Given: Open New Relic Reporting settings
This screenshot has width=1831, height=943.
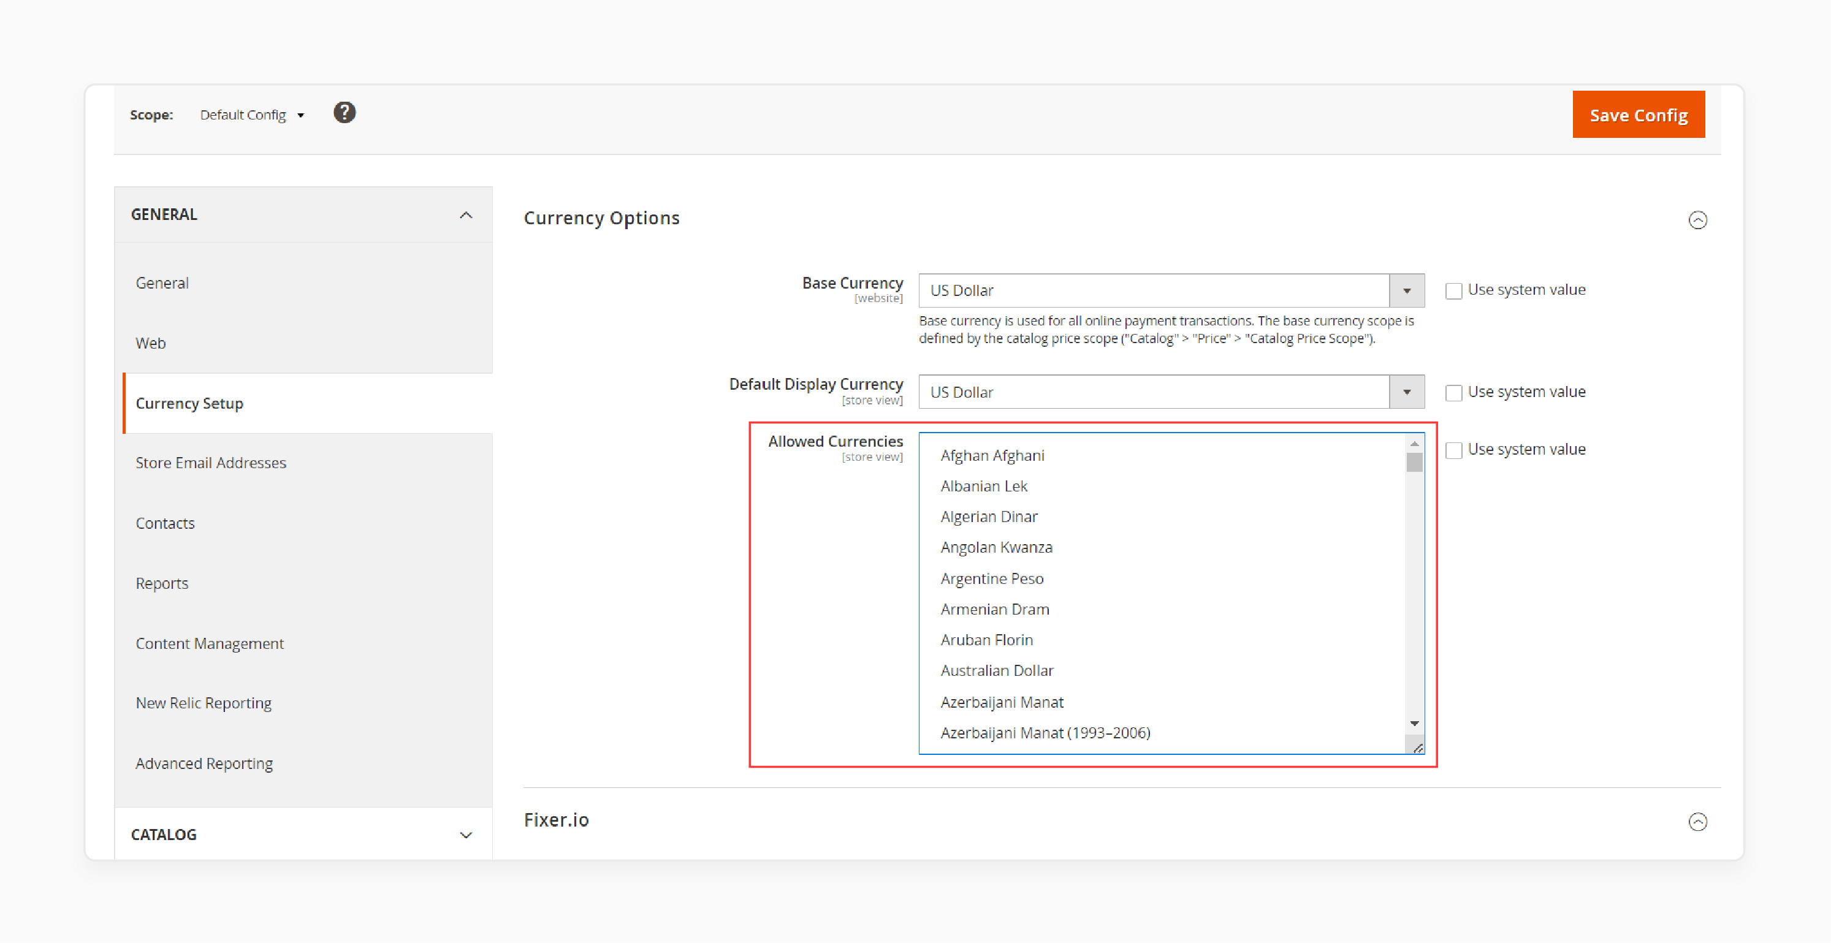Looking at the screenshot, I should (204, 703).
